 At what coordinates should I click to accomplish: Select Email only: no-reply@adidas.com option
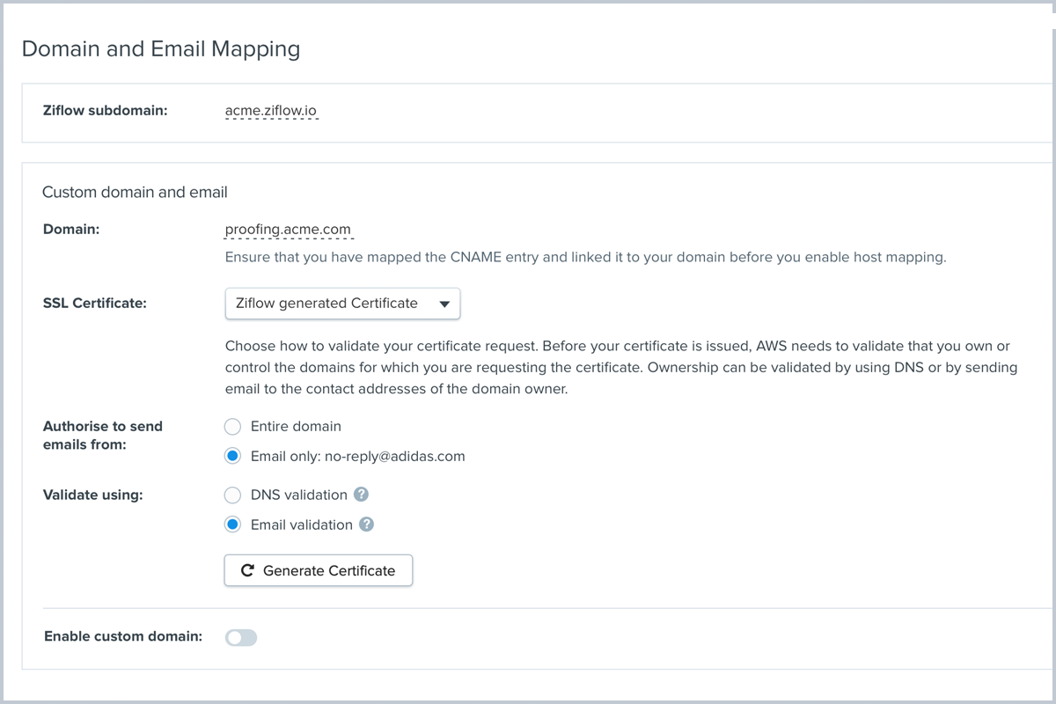click(x=232, y=457)
